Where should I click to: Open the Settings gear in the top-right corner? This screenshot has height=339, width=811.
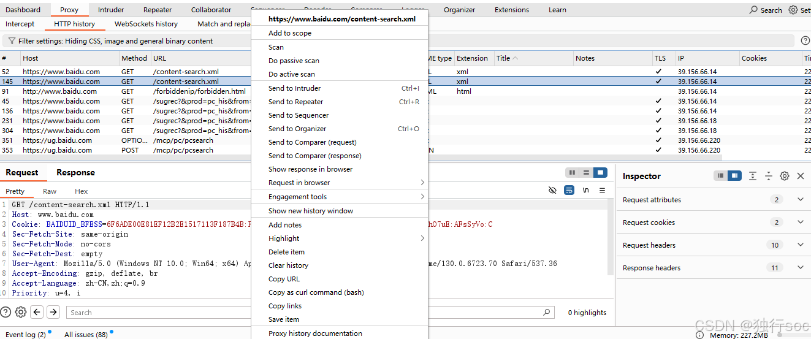click(793, 10)
